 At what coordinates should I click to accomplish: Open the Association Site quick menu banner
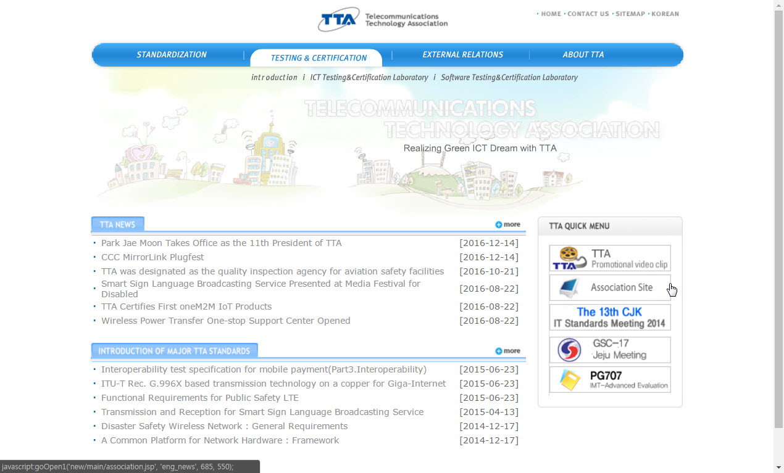(x=609, y=287)
